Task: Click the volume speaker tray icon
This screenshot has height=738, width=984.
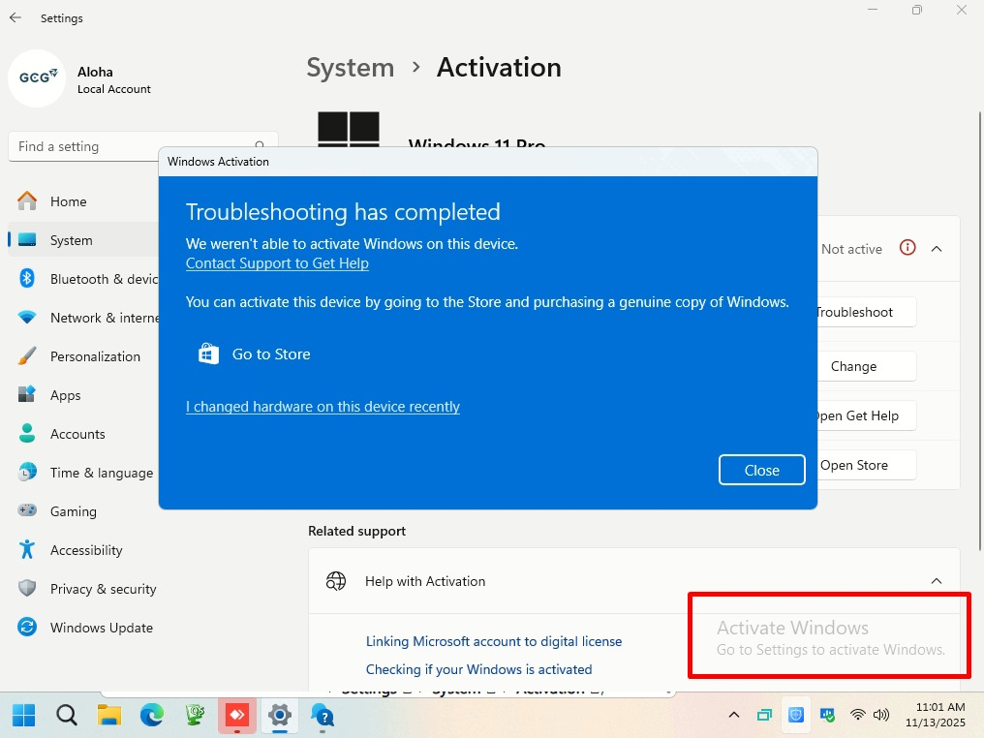Action: click(x=881, y=715)
